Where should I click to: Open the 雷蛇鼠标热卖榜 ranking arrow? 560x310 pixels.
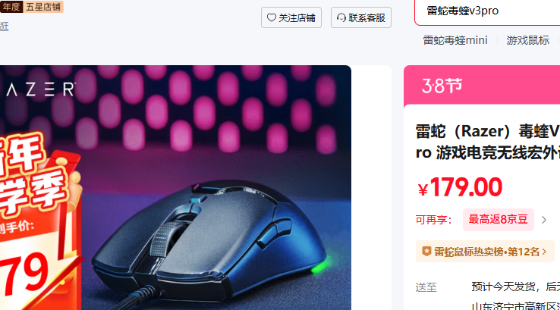coord(544,252)
